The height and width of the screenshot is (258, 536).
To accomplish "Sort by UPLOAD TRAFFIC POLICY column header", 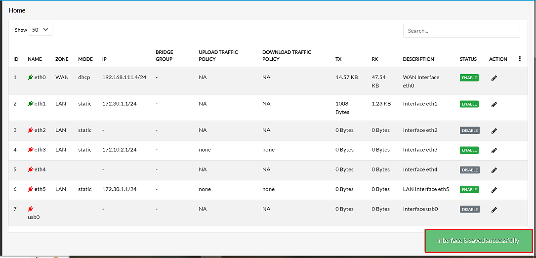I will [x=218, y=56].
